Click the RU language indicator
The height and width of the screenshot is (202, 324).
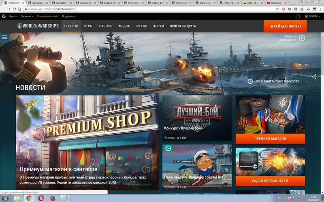(279, 198)
